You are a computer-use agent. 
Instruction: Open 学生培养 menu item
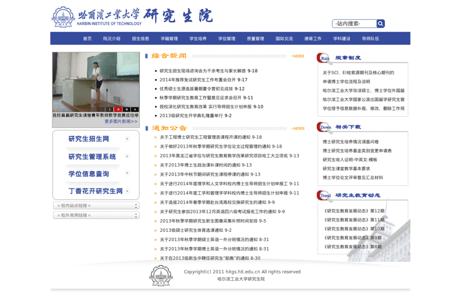[198, 39]
